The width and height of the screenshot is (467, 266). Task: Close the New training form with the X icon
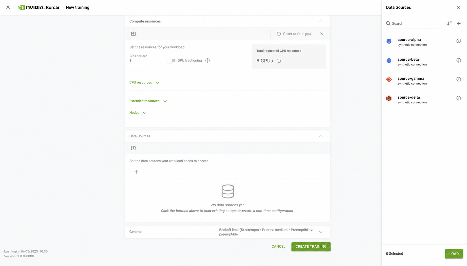point(8,7)
